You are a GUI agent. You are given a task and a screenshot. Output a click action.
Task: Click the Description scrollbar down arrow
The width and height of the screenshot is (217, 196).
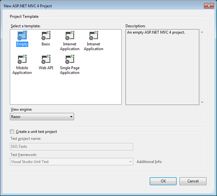202,102
